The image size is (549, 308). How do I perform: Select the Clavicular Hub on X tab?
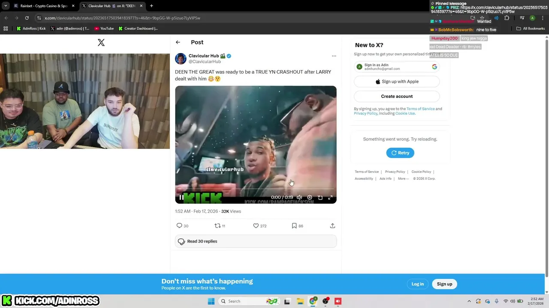(x=112, y=6)
